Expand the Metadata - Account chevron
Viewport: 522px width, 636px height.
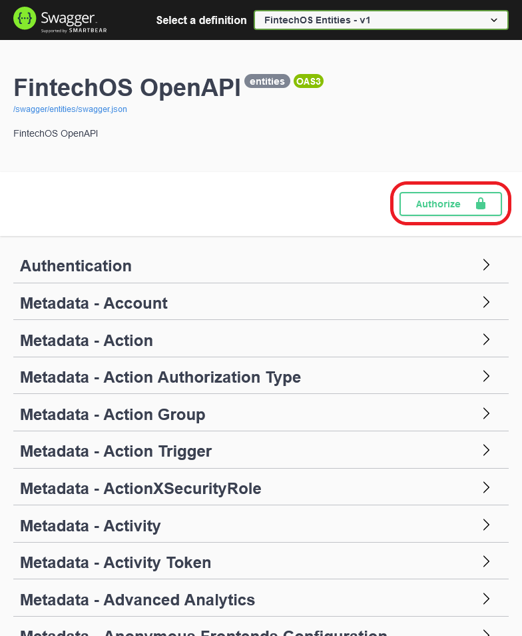pyautogui.click(x=486, y=302)
